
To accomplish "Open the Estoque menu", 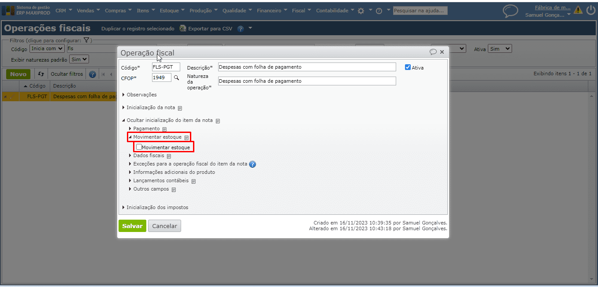I will coord(172,11).
